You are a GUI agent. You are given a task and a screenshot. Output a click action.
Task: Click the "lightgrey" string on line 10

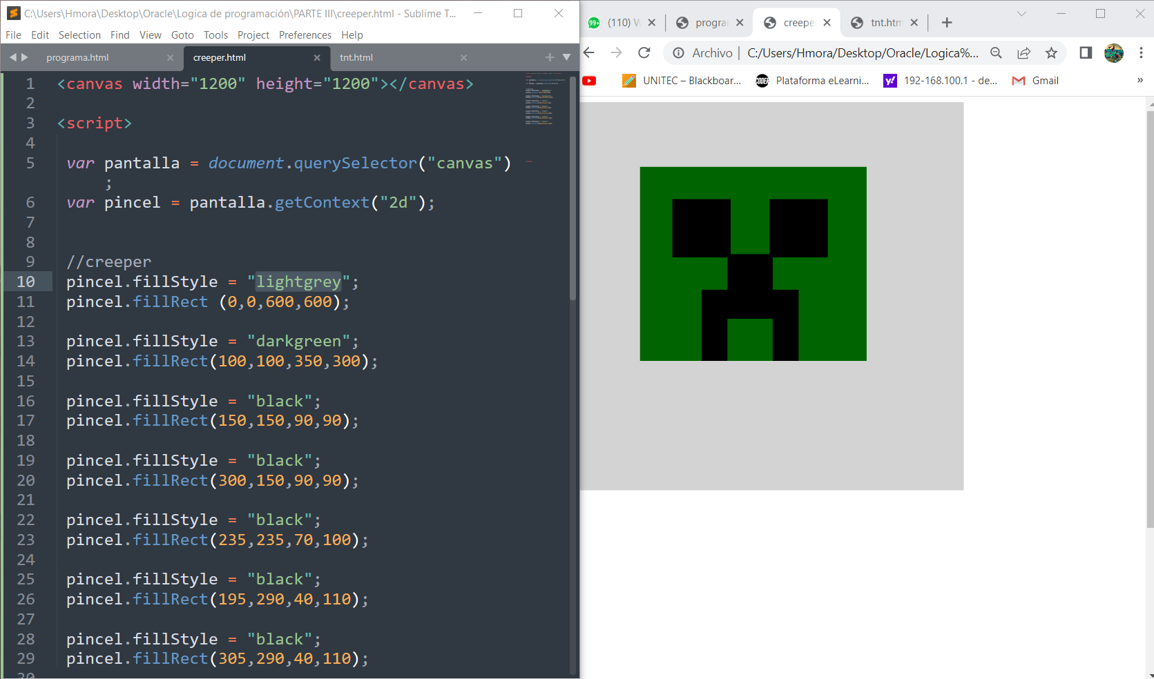(x=298, y=282)
